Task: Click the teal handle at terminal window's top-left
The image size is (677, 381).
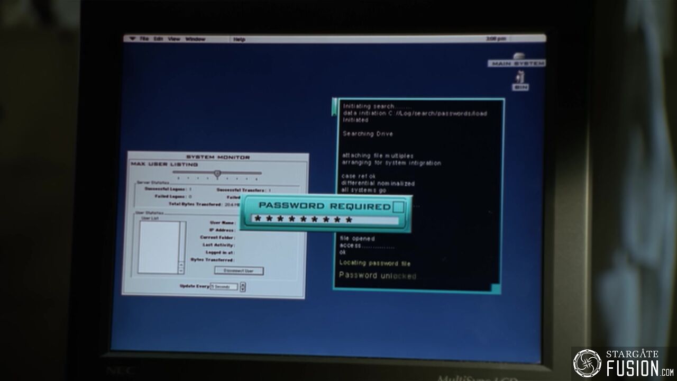Action: 334,106
